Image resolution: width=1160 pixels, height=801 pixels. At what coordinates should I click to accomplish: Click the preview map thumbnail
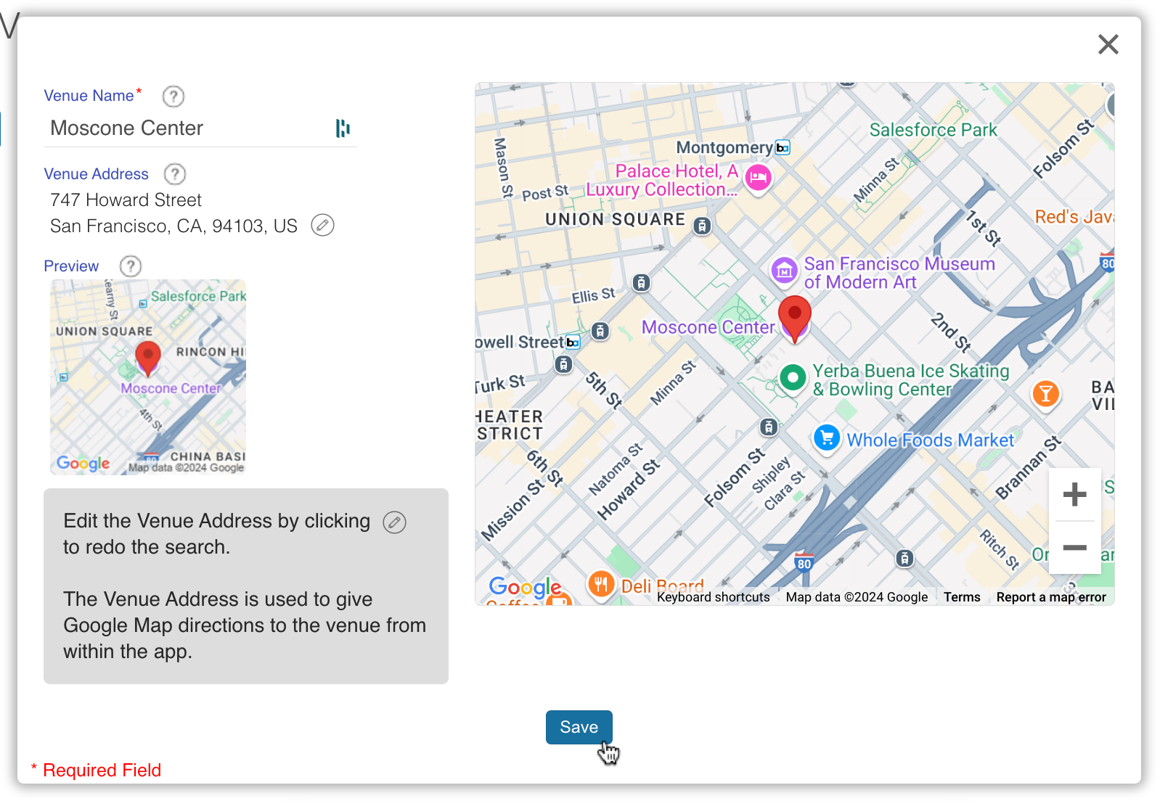148,377
